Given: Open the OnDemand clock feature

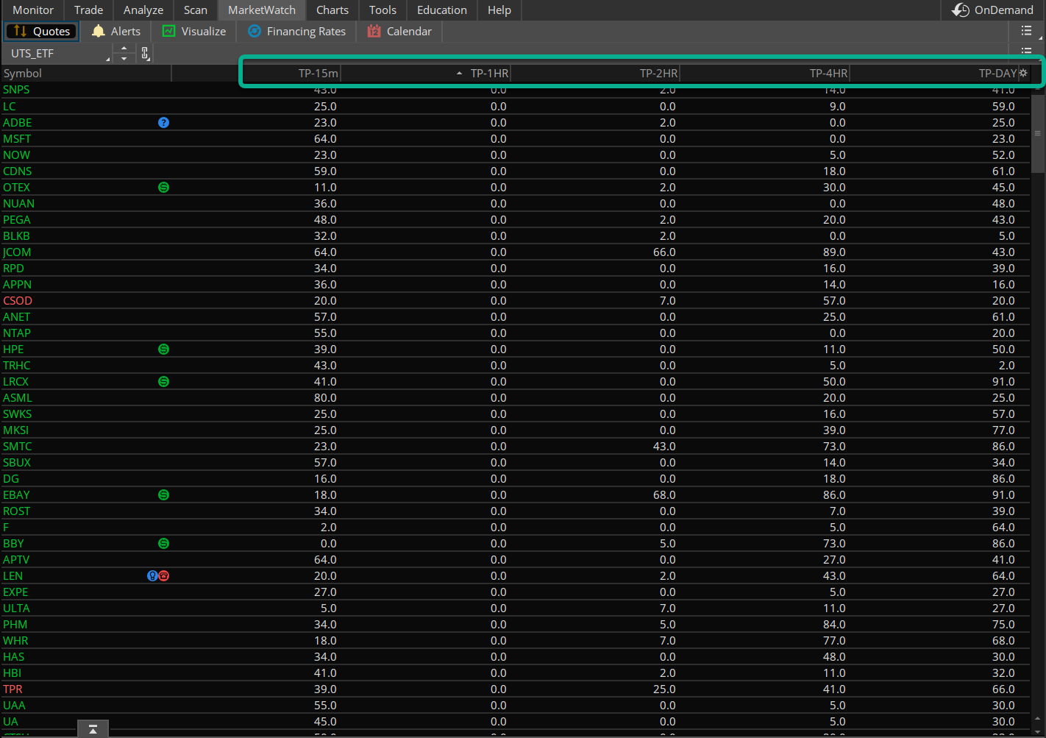Looking at the screenshot, I should point(992,10).
